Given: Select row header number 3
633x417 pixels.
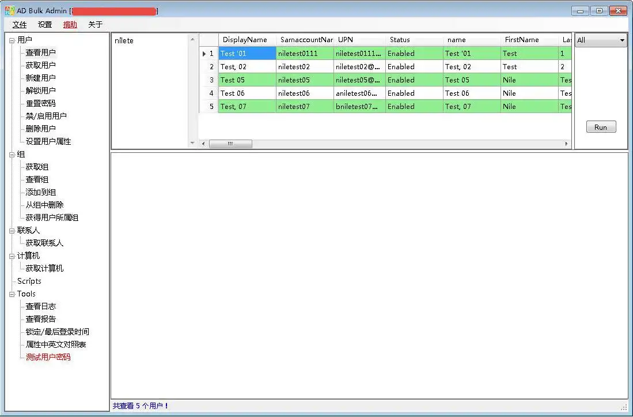Looking at the screenshot, I should [209, 80].
